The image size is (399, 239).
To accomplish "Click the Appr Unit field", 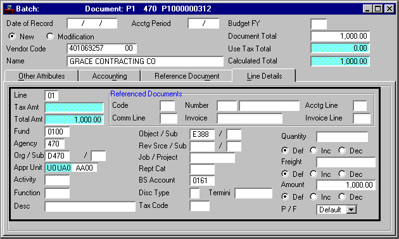I will coord(71,167).
